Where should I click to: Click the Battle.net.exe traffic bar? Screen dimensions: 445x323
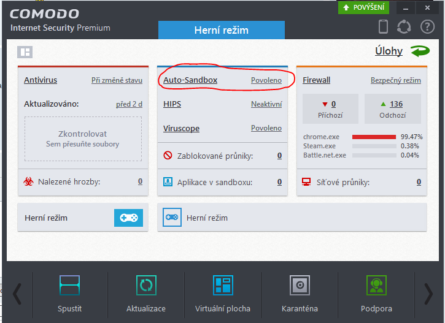pyautogui.click(x=374, y=155)
